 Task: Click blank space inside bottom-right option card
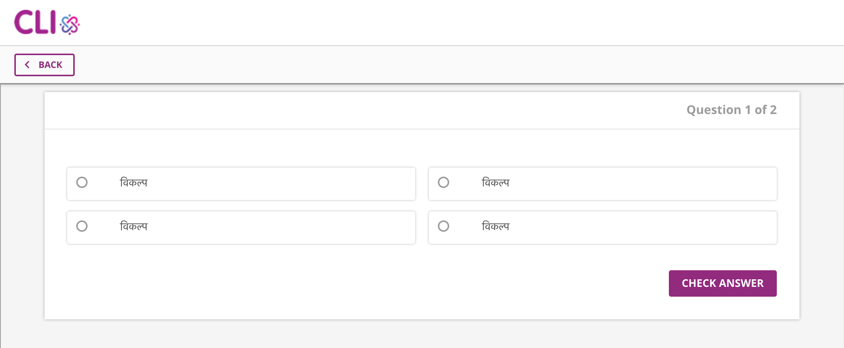click(642, 228)
